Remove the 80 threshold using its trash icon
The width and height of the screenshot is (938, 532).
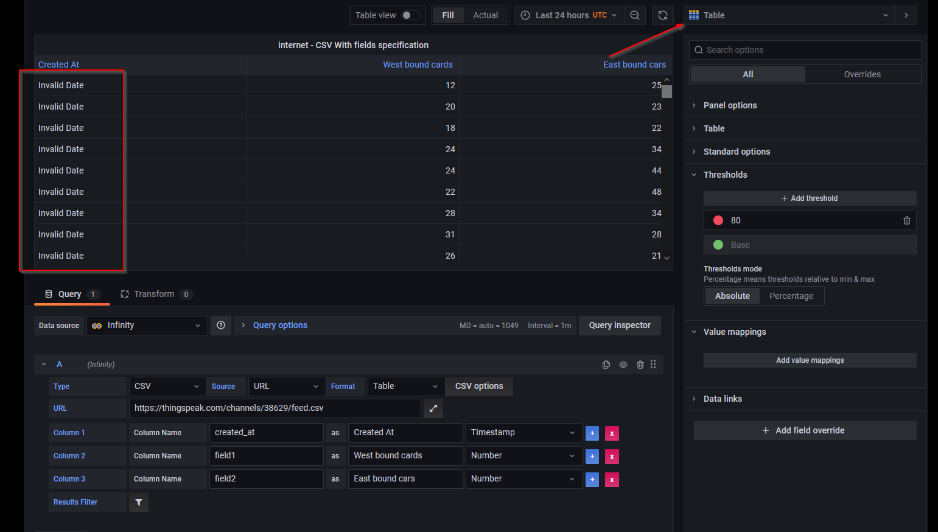[x=906, y=220]
